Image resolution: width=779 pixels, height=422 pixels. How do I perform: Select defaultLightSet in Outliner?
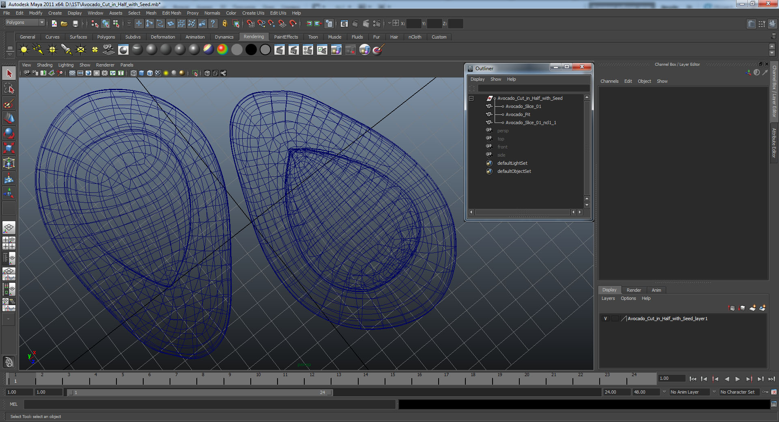point(512,163)
